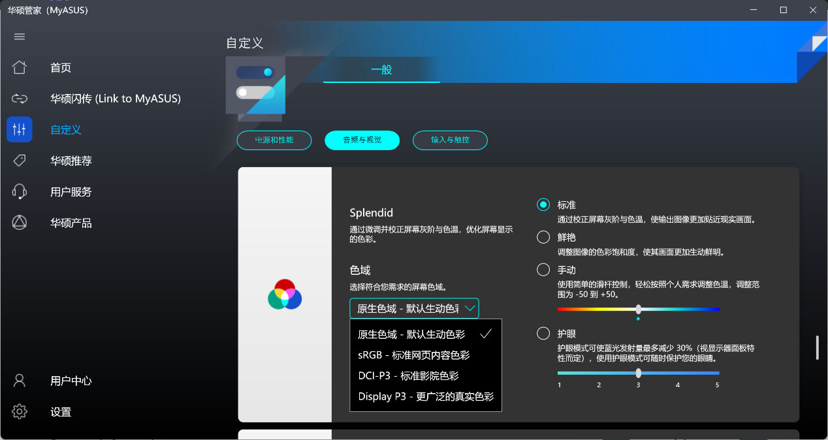The height and width of the screenshot is (440, 828).
Task: Click the 用户服务 headset icon
Action: (x=20, y=192)
